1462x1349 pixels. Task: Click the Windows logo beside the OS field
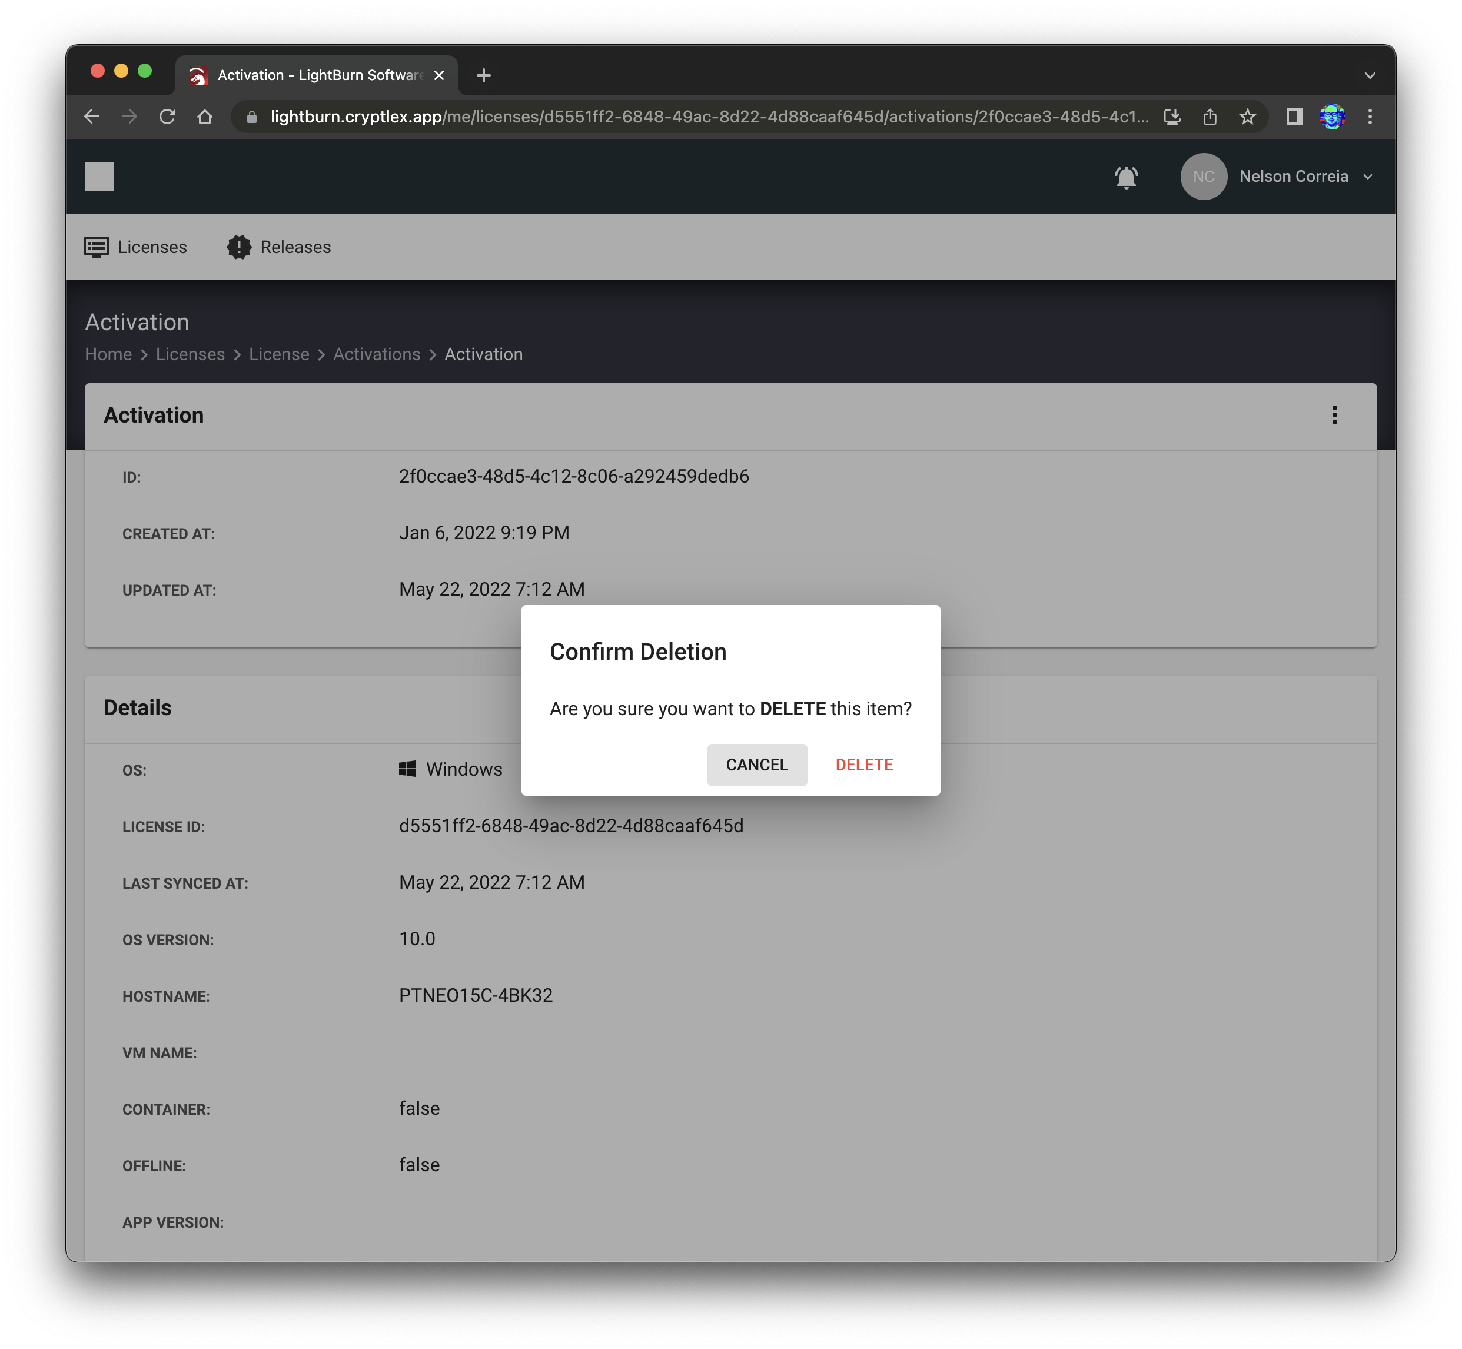pos(407,769)
